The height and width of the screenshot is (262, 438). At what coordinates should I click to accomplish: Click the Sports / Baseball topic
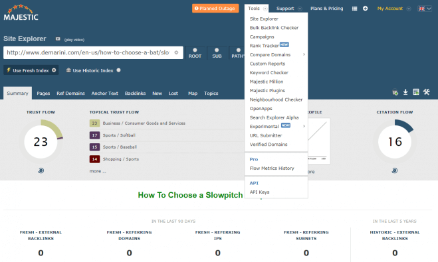click(x=120, y=147)
